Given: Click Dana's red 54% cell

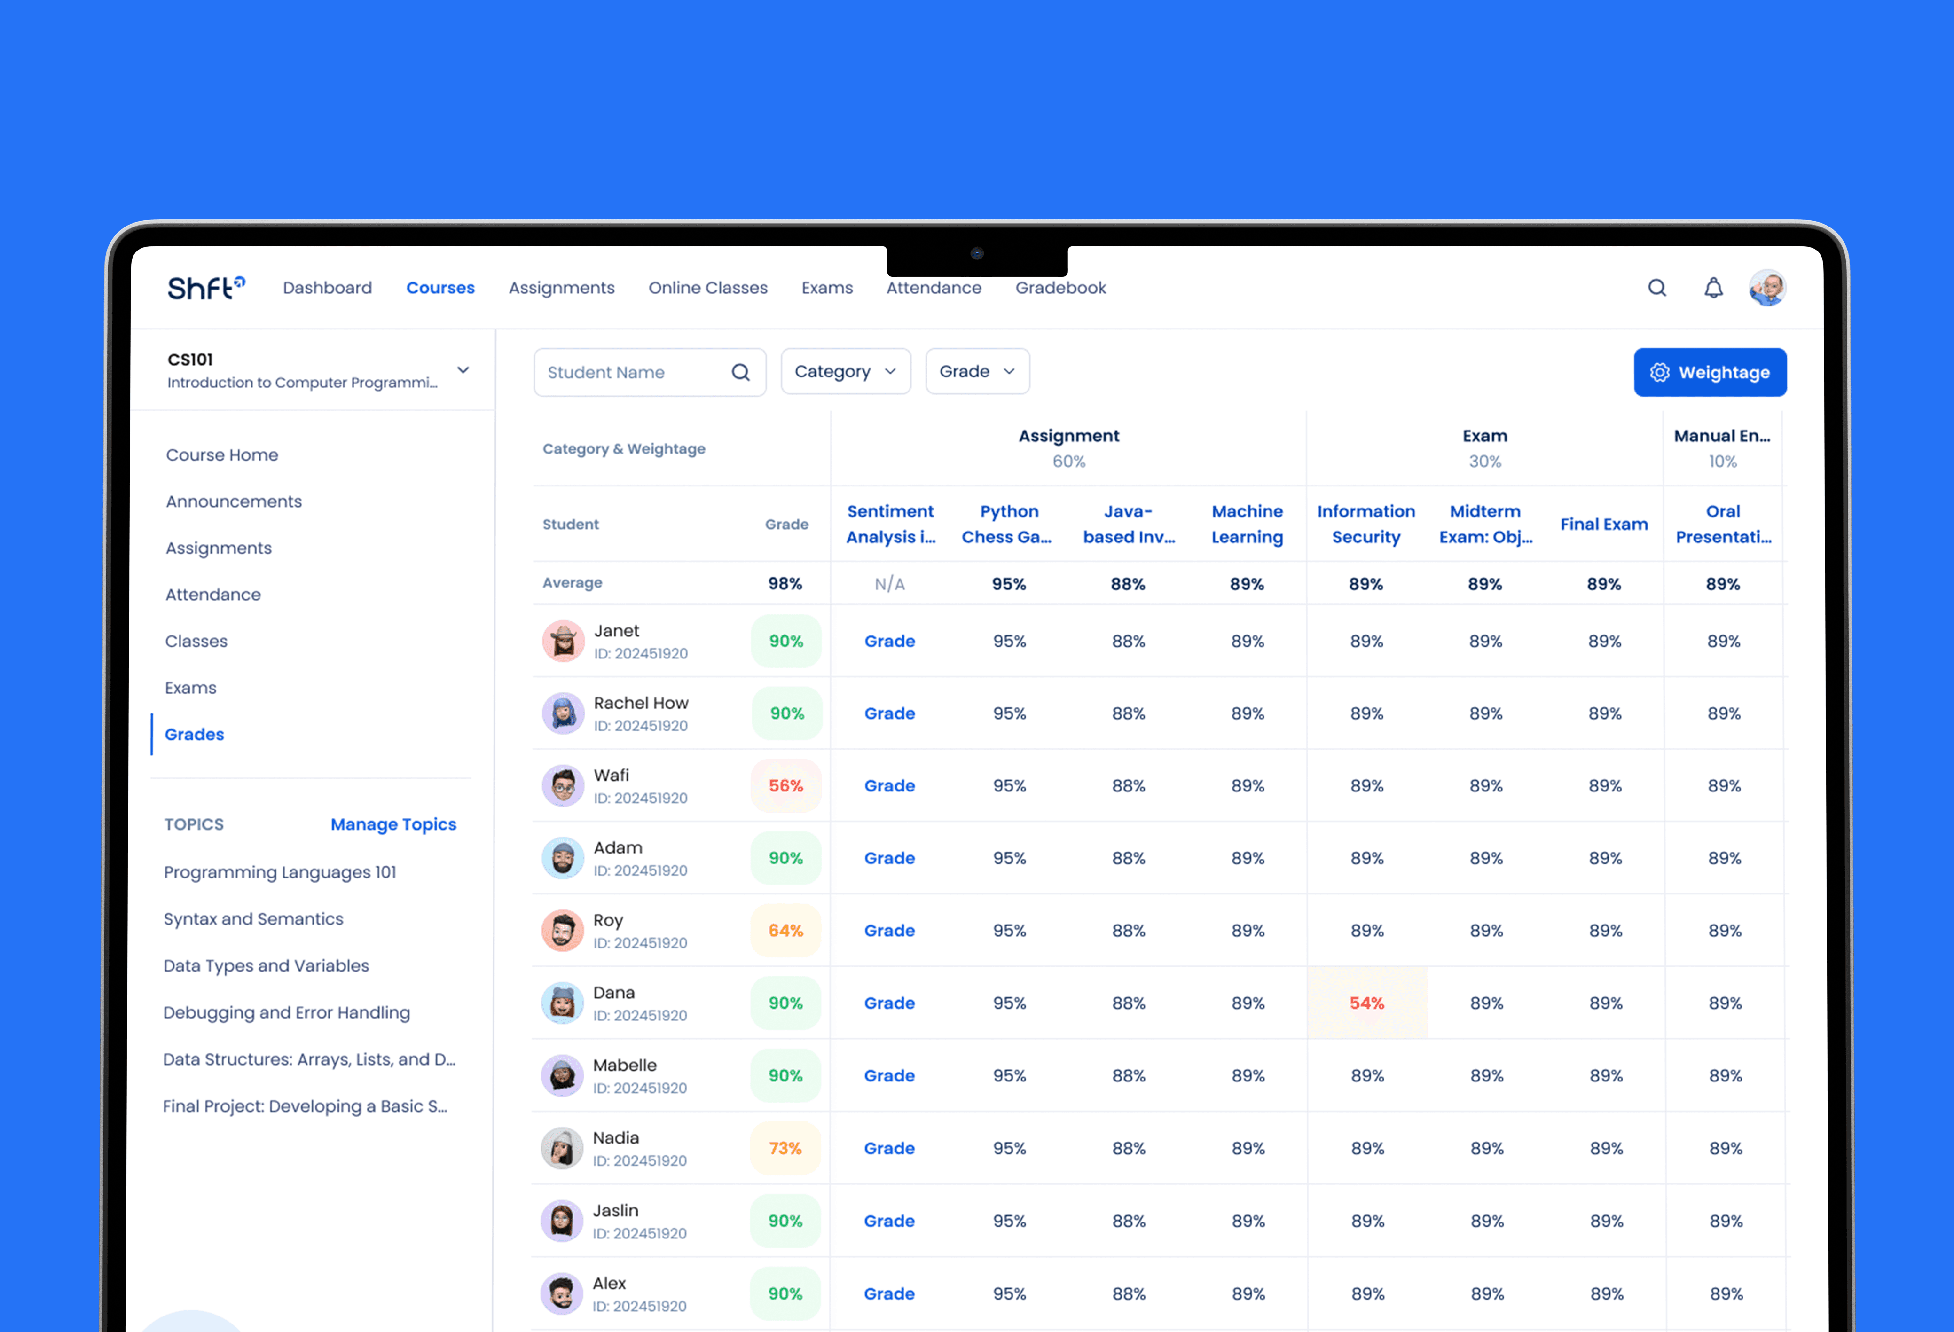Looking at the screenshot, I should pyautogui.click(x=1367, y=1003).
